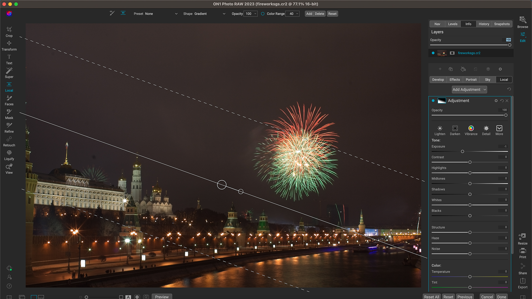
Task: Select the Transform tool
Action: [x=9, y=45]
